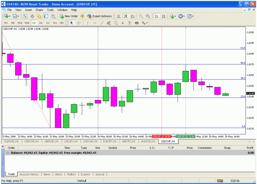Open the MetaEditor yellow diamond icon
The height and width of the screenshot is (184, 257).
(82, 16)
